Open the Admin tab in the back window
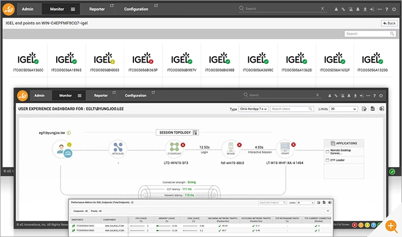 coord(27,9)
